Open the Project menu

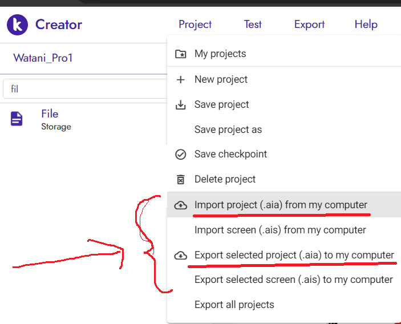195,25
